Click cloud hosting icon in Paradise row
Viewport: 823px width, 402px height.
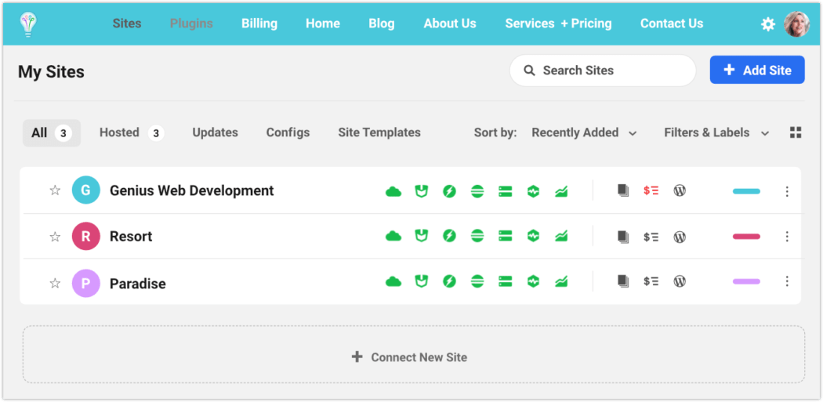click(393, 282)
